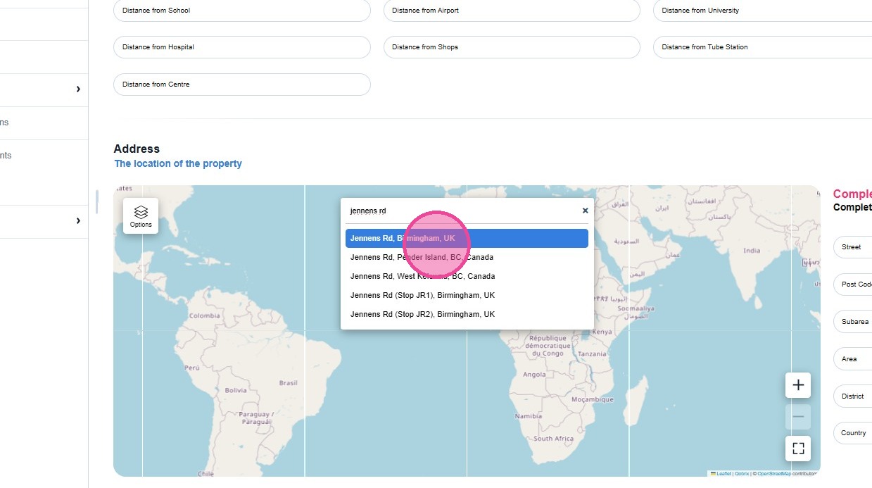
Task: Focus the Distance from Airport field
Action: click(512, 11)
